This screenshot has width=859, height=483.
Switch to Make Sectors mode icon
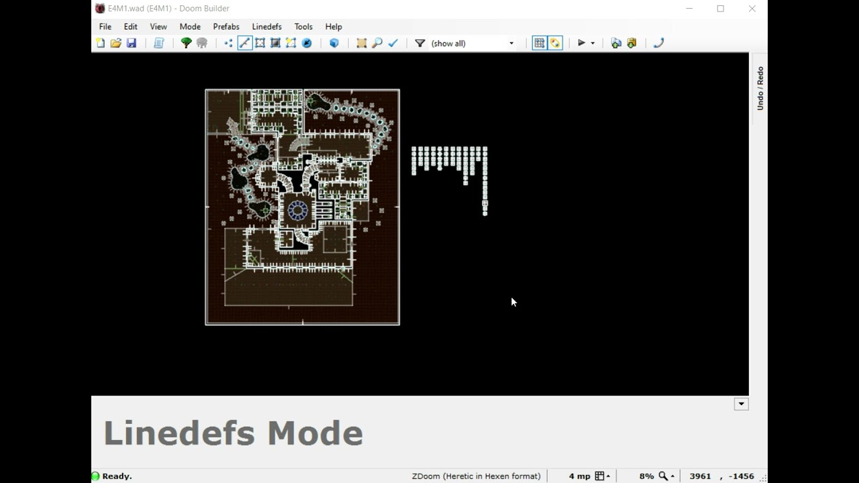point(291,43)
